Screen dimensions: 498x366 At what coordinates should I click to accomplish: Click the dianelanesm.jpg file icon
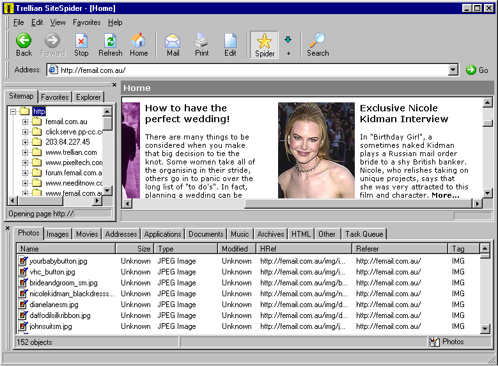pyautogui.click(x=23, y=305)
